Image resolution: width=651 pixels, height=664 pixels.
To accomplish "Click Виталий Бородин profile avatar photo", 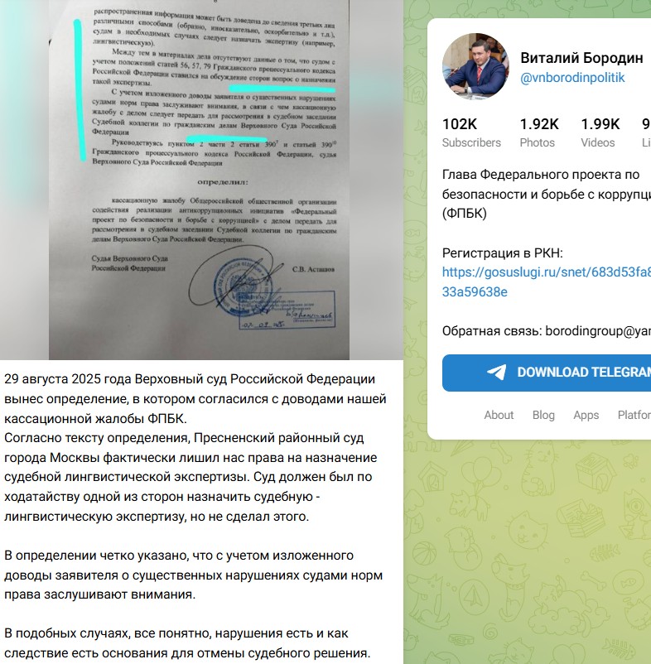I will [x=475, y=66].
